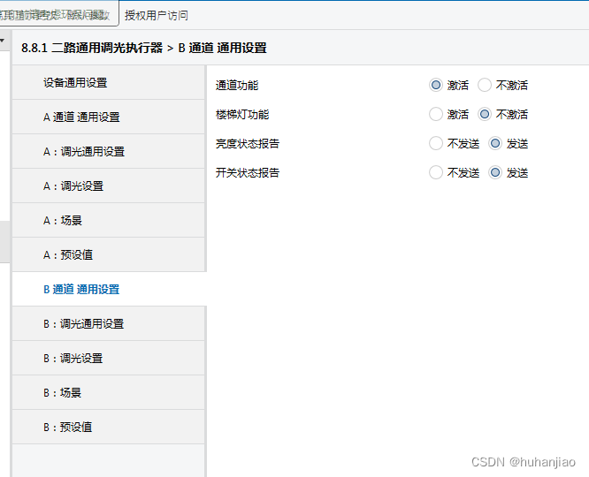
Task: Go to A 通道 通用设置
Action: 81,117
